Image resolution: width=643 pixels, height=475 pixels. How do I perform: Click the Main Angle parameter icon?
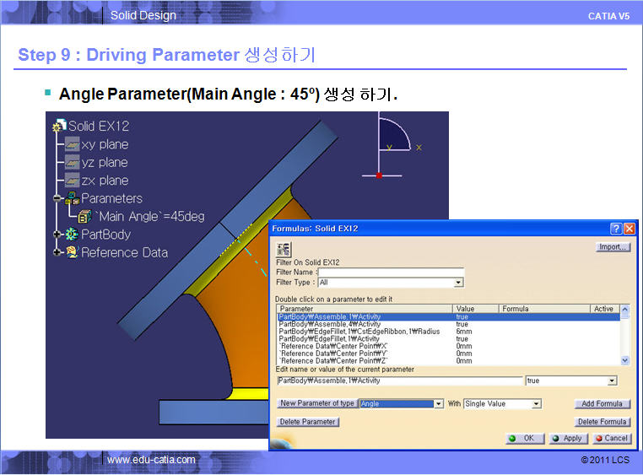[x=85, y=217]
